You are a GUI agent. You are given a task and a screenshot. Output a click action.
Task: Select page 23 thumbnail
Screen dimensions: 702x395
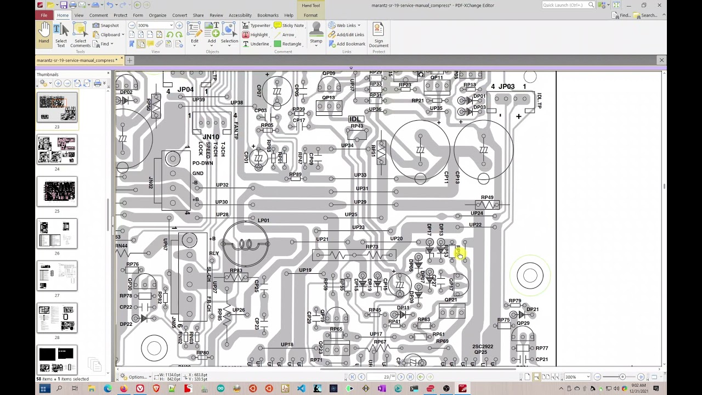(57, 109)
